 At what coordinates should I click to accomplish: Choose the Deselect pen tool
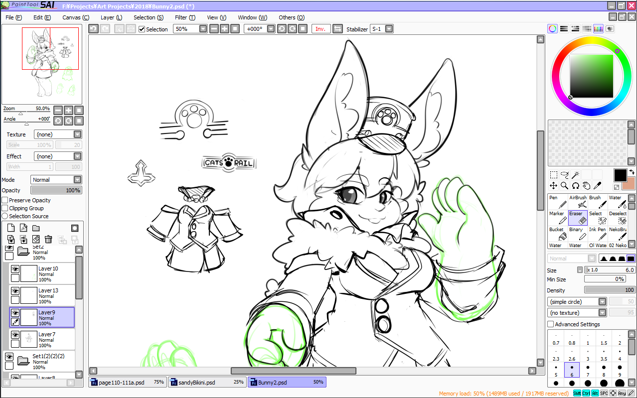click(618, 218)
